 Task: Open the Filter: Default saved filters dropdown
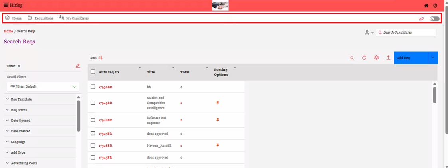pos(43,87)
